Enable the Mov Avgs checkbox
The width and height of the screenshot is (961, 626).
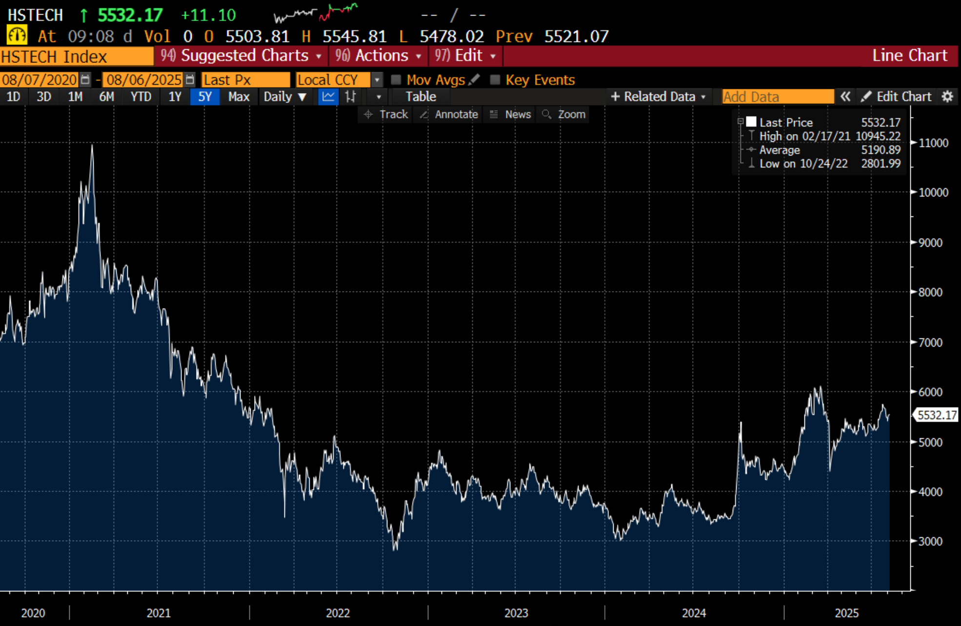pyautogui.click(x=396, y=79)
